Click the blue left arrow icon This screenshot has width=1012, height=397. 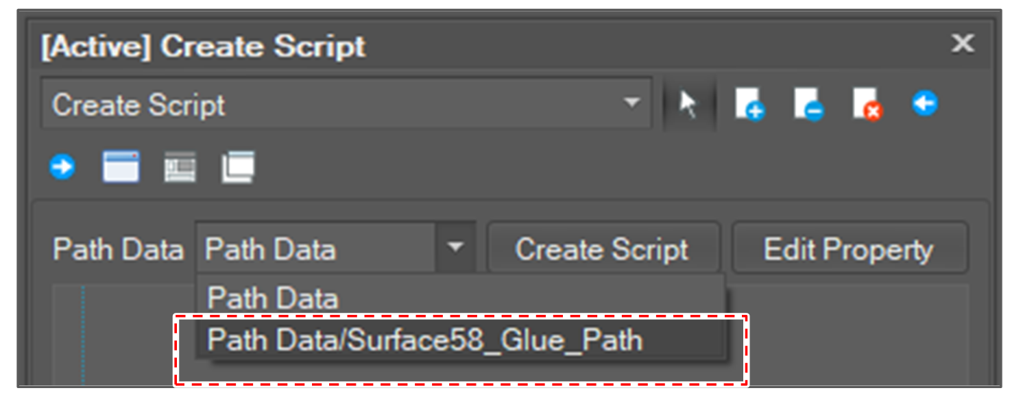(924, 104)
